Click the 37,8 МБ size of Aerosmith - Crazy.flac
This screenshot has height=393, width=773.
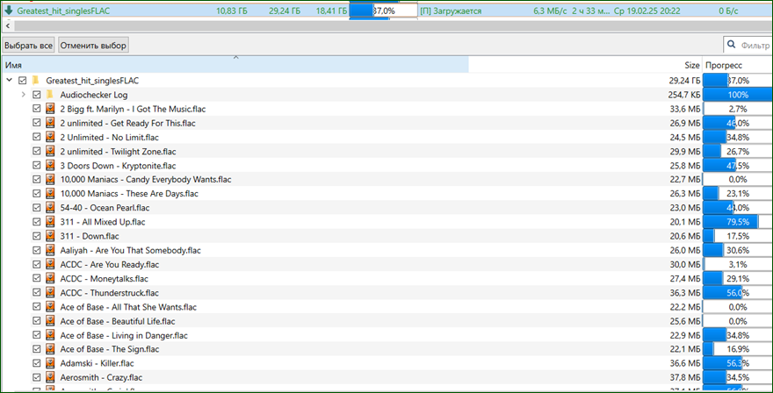tap(685, 378)
